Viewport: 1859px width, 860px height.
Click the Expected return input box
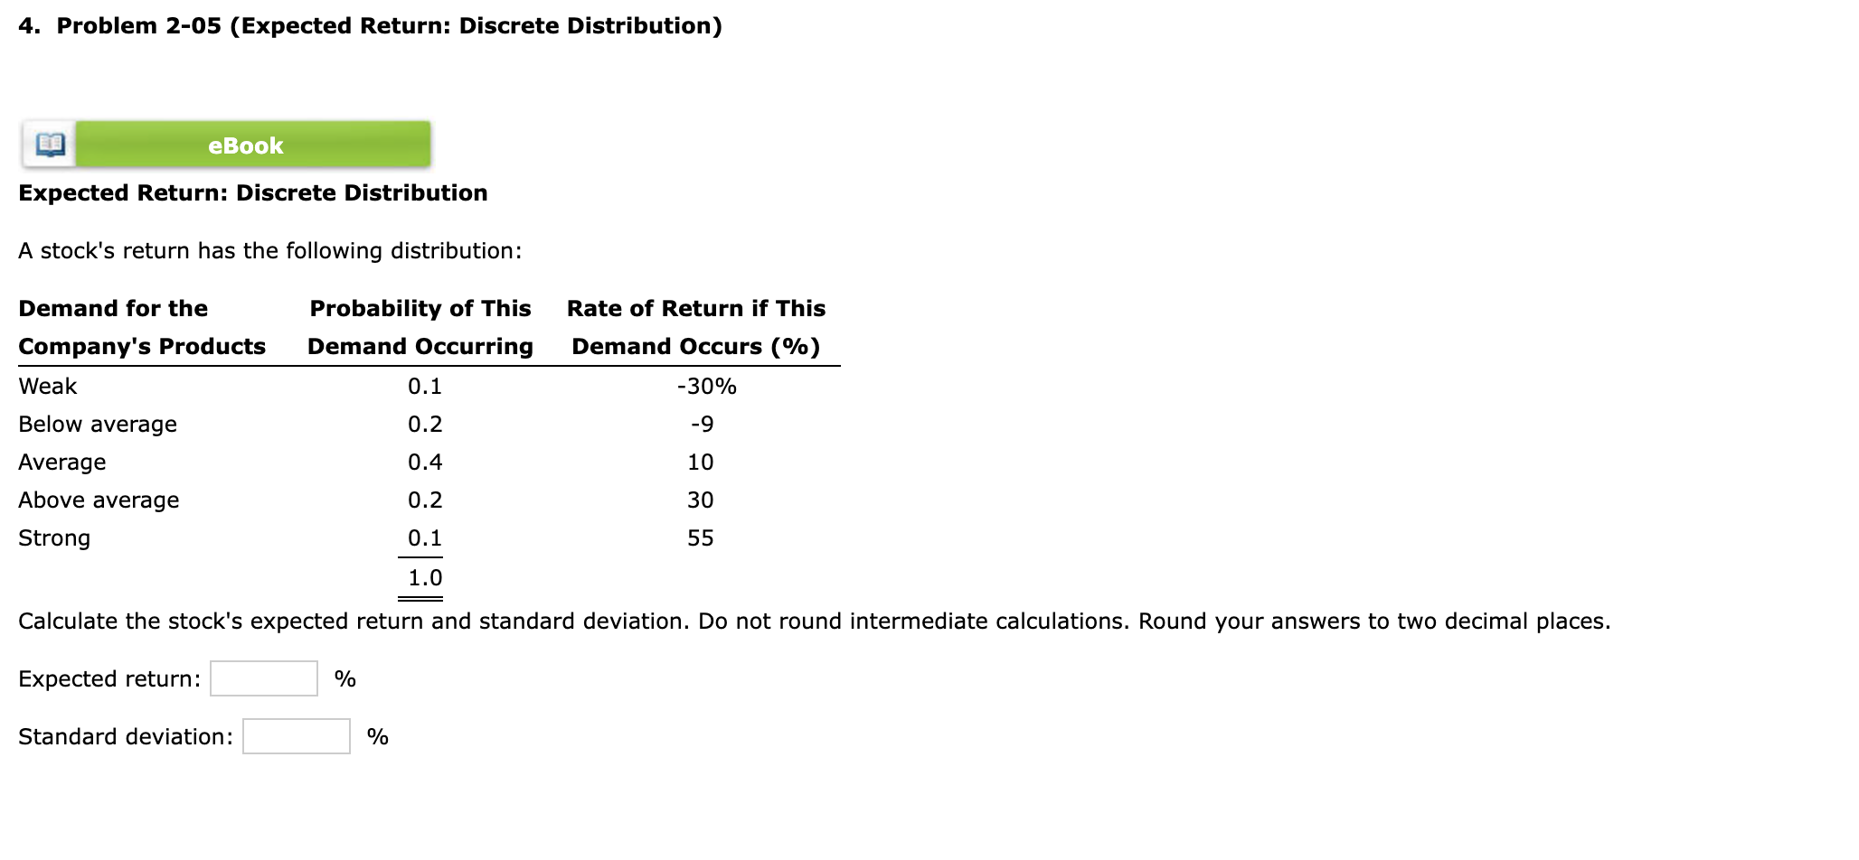[263, 678]
